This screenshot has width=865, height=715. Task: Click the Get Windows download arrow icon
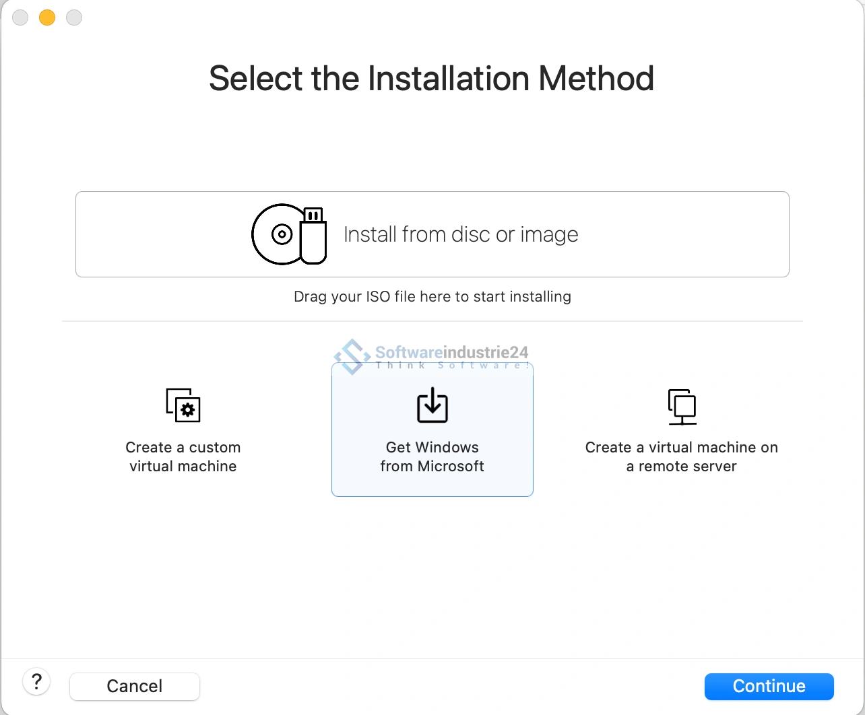[433, 405]
